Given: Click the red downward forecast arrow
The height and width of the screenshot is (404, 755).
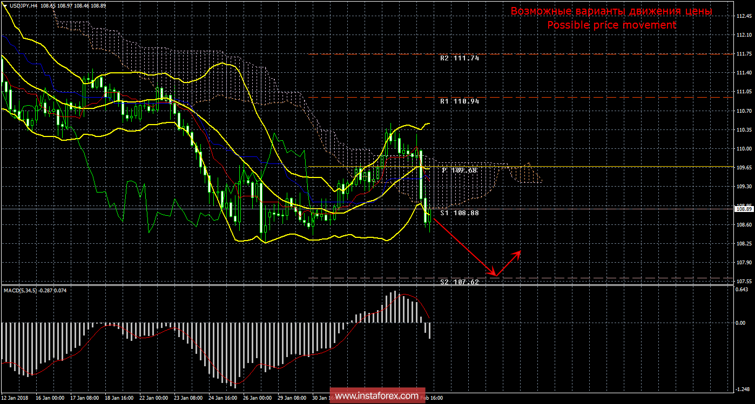Looking at the screenshot, I should tap(462, 246).
